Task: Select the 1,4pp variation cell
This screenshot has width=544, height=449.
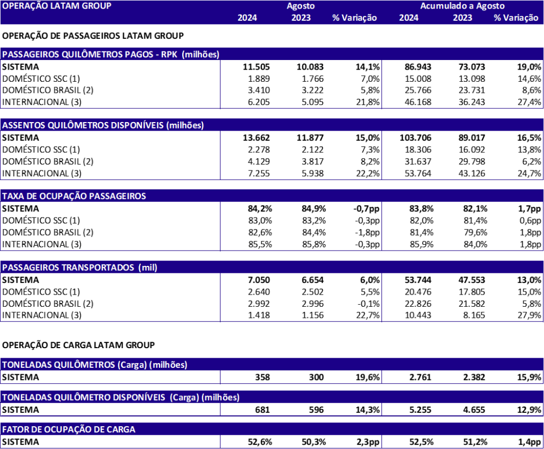Action: [530, 442]
